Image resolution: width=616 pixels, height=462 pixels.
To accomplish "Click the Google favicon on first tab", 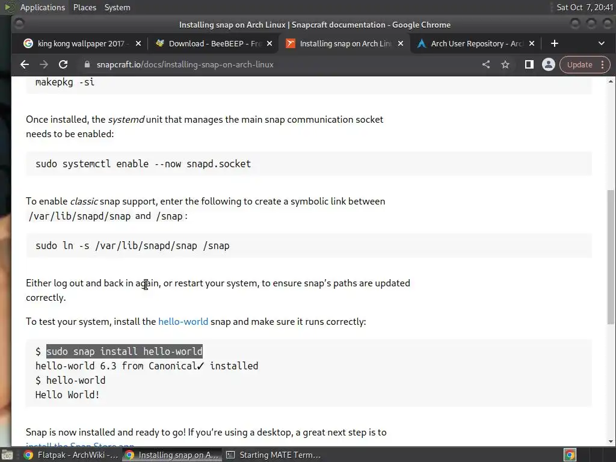I will coord(28,43).
